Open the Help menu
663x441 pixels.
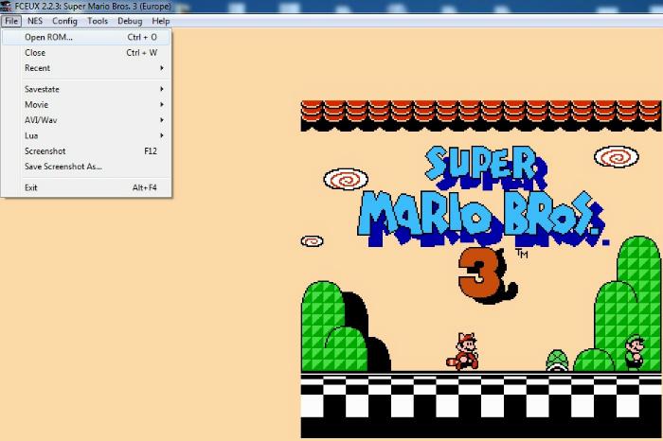pyautogui.click(x=161, y=21)
